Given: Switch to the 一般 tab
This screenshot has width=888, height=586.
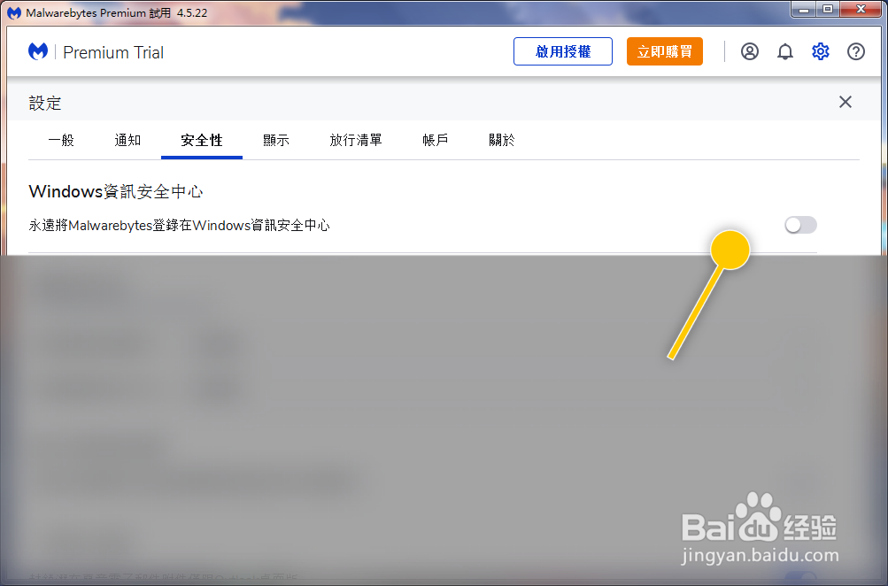Looking at the screenshot, I should pos(61,140).
